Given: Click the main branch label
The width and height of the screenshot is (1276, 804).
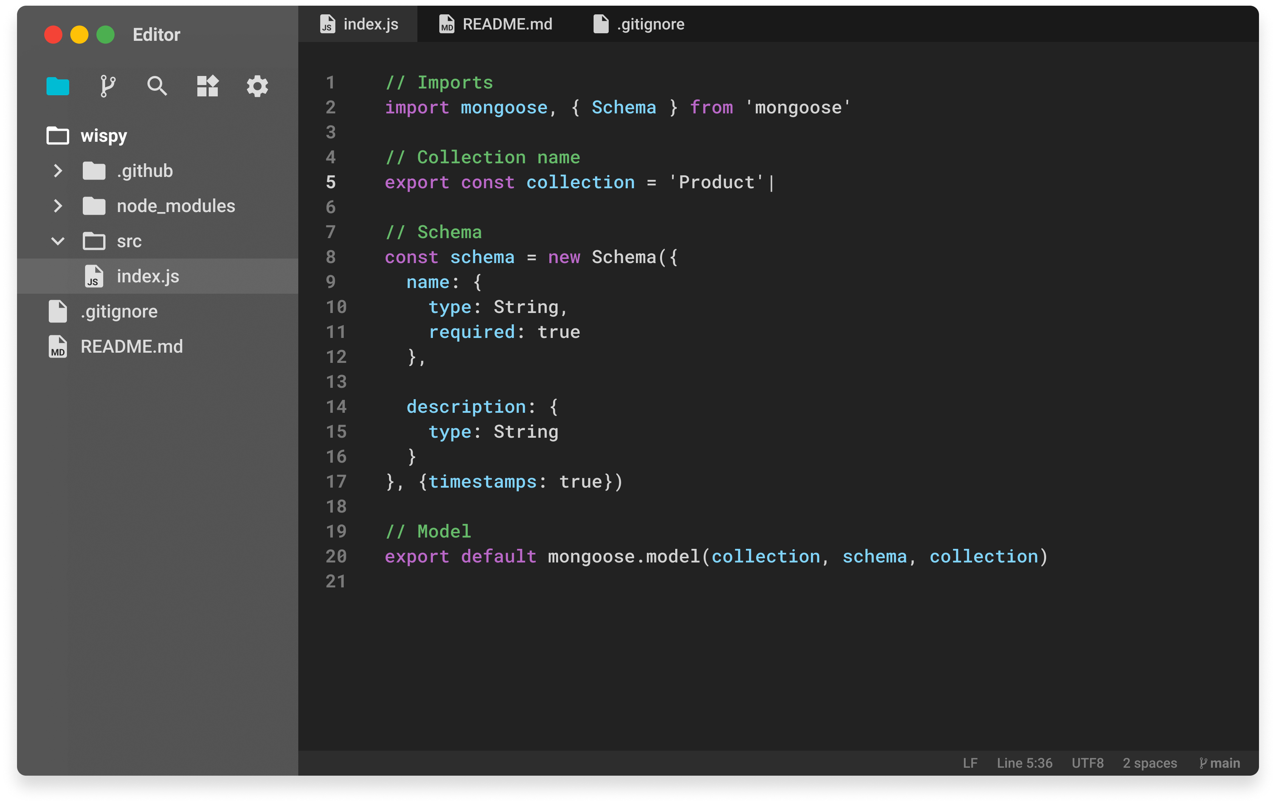Looking at the screenshot, I should (x=1225, y=763).
